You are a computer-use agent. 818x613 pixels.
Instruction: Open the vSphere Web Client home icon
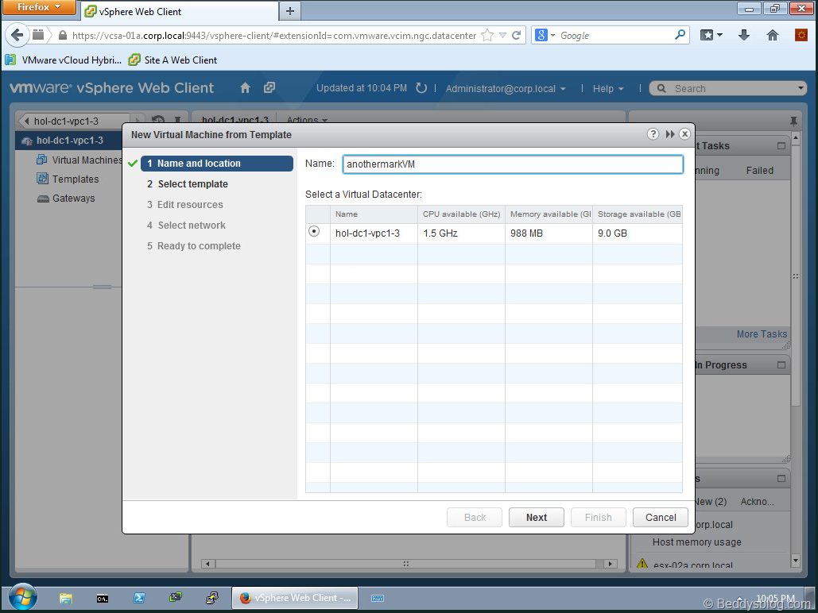pos(245,88)
